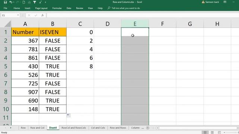This screenshot has width=239, height=134.
Task: Switch to Page Layout view icon
Action: point(212,133)
